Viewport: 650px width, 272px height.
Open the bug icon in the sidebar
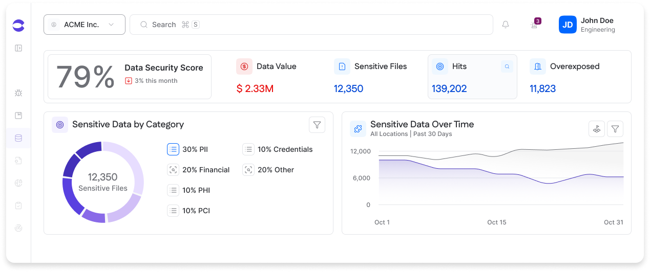coord(18,93)
